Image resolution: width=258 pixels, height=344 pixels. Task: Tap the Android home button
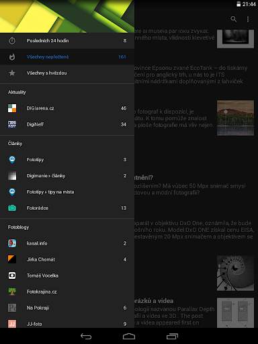129,336
